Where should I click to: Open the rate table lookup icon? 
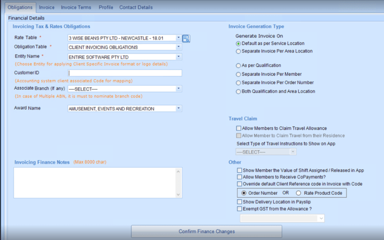click(186, 39)
